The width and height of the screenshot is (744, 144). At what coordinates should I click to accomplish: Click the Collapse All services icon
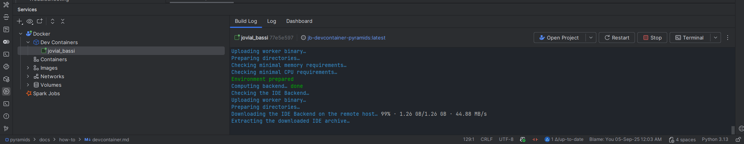click(x=63, y=21)
